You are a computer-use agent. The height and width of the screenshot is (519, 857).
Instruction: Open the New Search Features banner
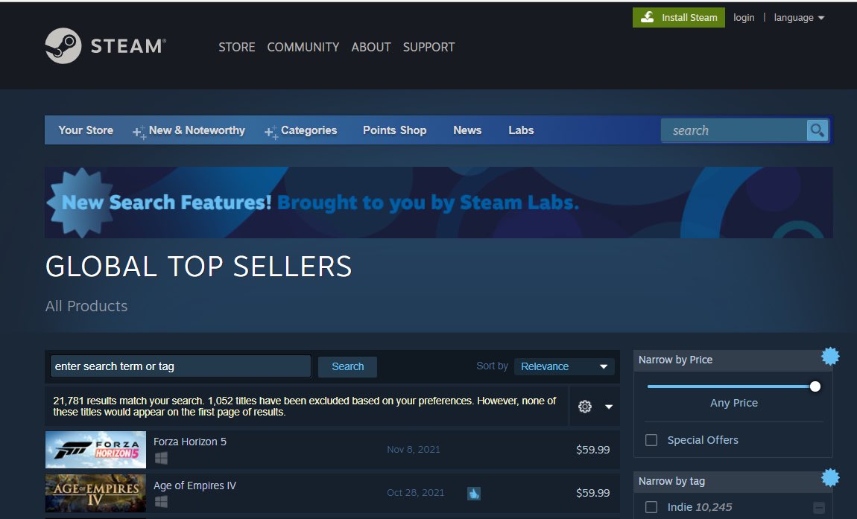pyautogui.click(x=439, y=202)
